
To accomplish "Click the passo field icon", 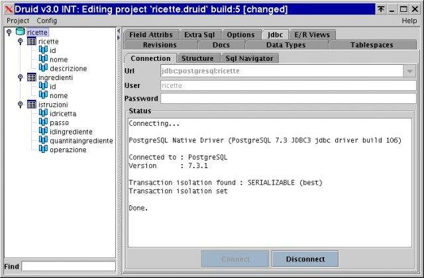I will [x=43, y=122].
